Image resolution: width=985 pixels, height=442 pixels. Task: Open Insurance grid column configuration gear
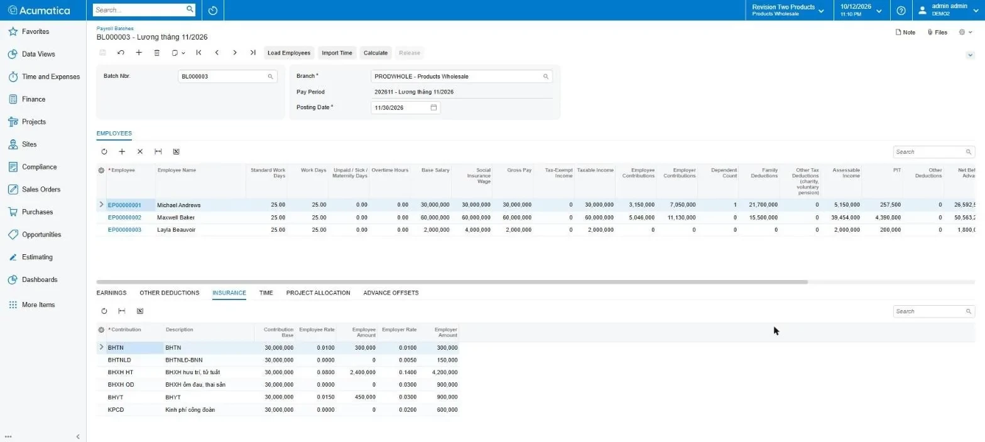[101, 330]
